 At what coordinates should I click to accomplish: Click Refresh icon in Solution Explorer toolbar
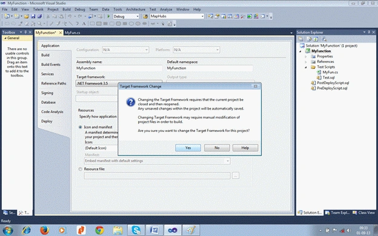coord(316,39)
